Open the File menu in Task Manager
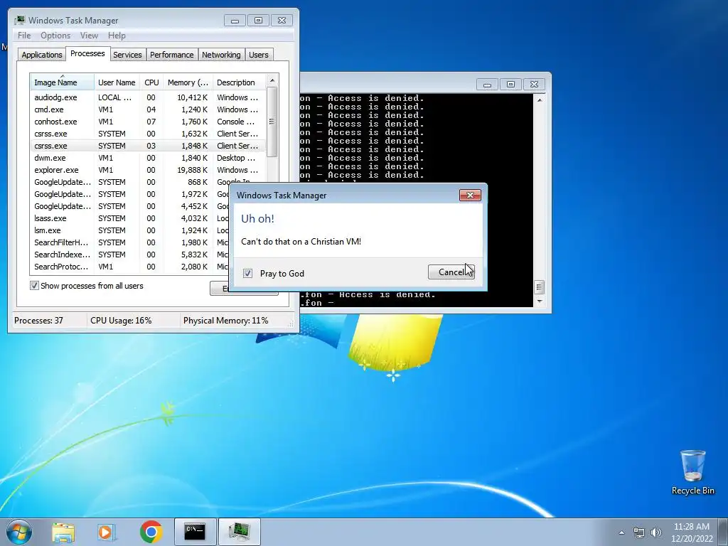728x546 pixels. (24, 36)
